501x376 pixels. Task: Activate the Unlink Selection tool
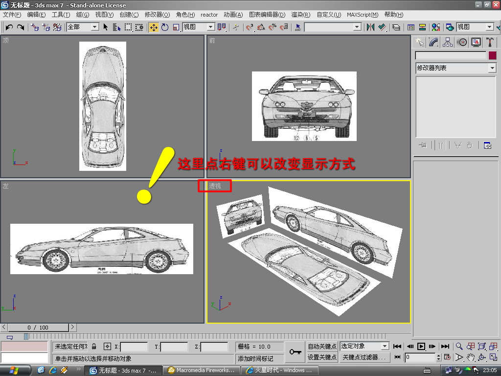46,27
